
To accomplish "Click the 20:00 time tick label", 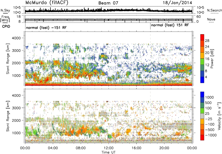I will point(164,148).
